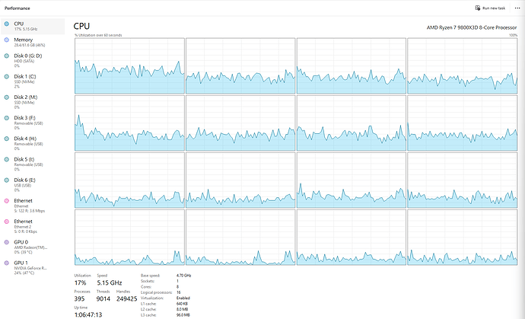Switch to the Ethernet 2 adapter entry

pos(33,226)
